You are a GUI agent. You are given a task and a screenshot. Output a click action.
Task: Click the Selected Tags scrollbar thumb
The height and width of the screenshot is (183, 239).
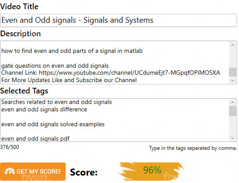(x=232, y=111)
